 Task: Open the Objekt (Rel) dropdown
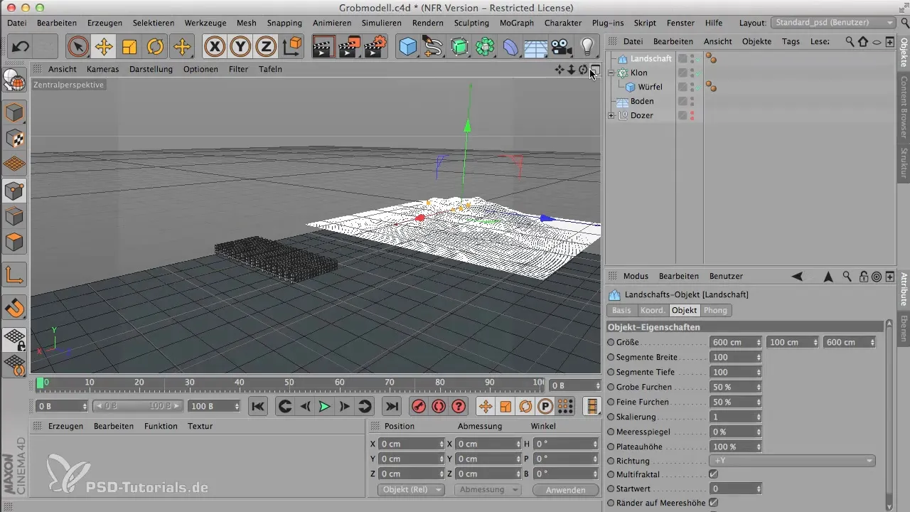[x=410, y=490]
